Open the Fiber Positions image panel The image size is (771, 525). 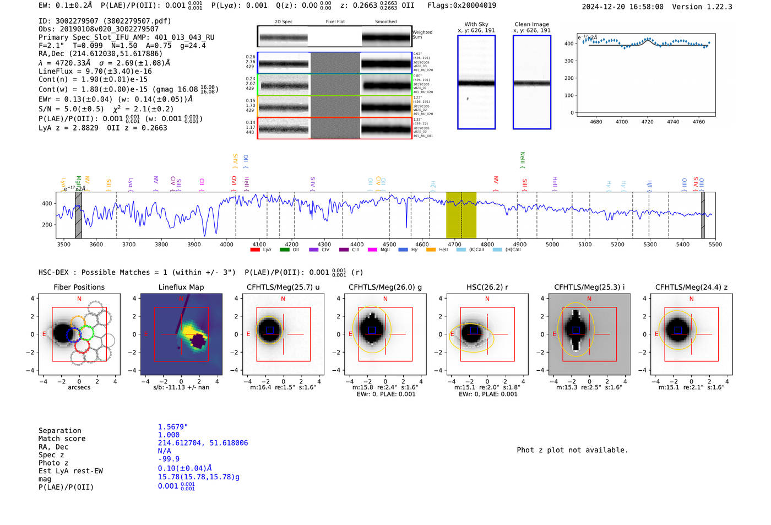[x=79, y=334]
